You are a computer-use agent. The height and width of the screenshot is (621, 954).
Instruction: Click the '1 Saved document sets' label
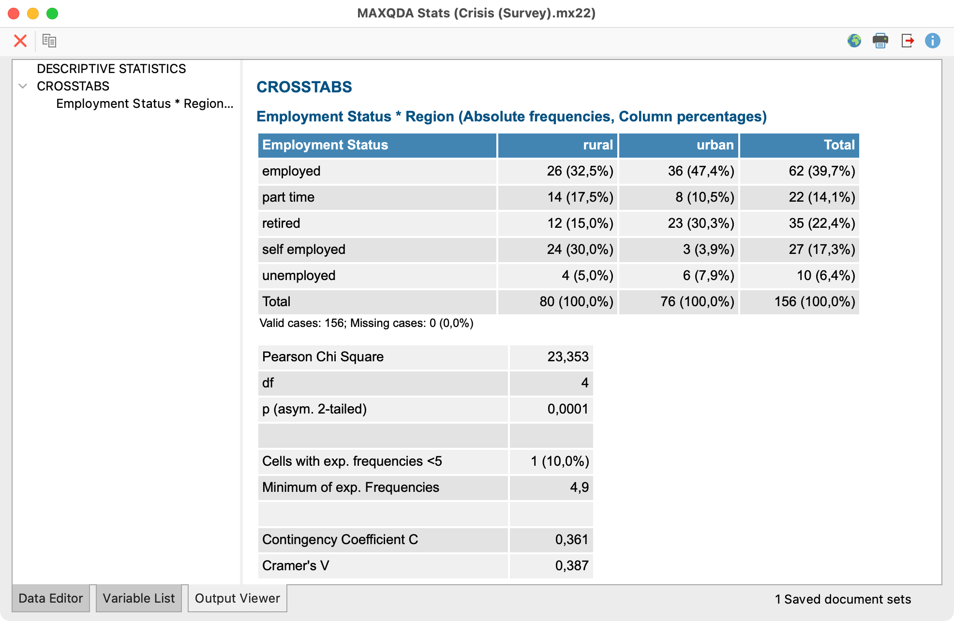pos(843,599)
